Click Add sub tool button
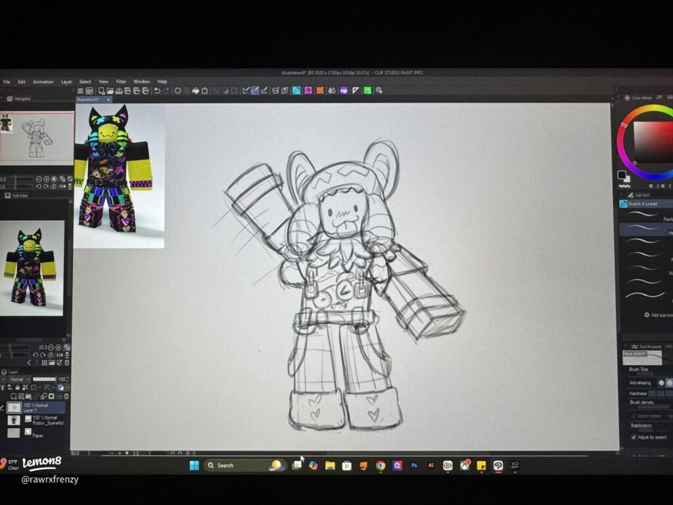The height and width of the screenshot is (505, 673). [658, 315]
